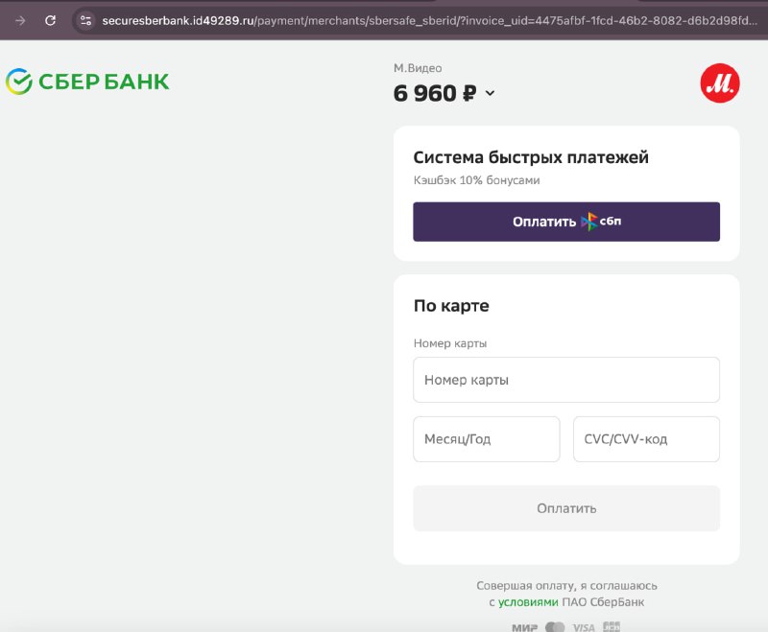
Task: Click the СБЕР БАНК logo text
Action: (104, 82)
